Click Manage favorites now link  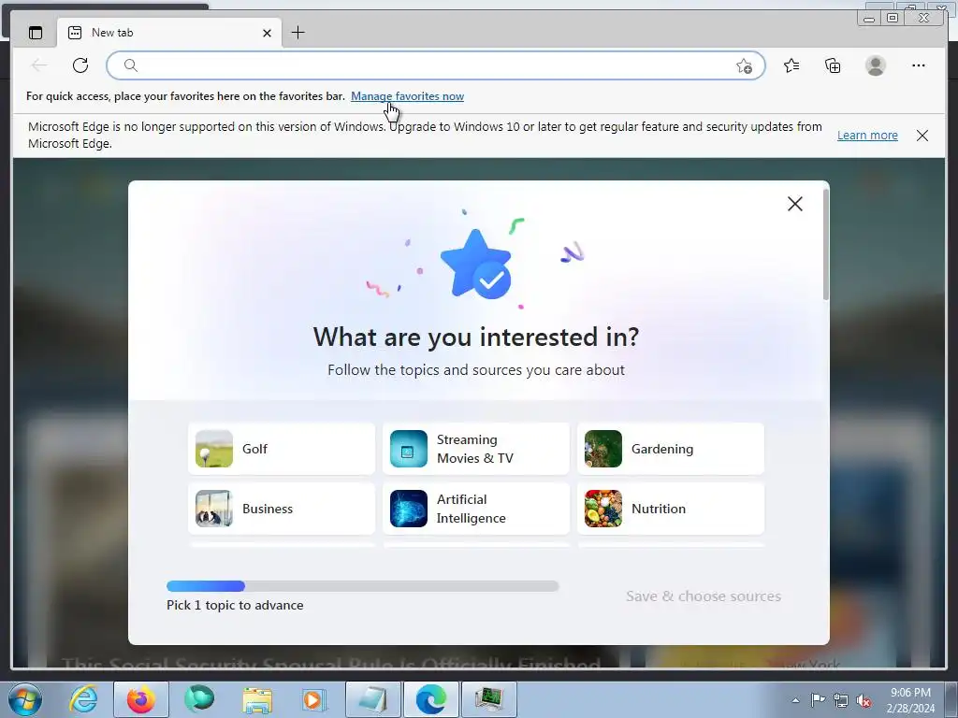click(x=407, y=96)
